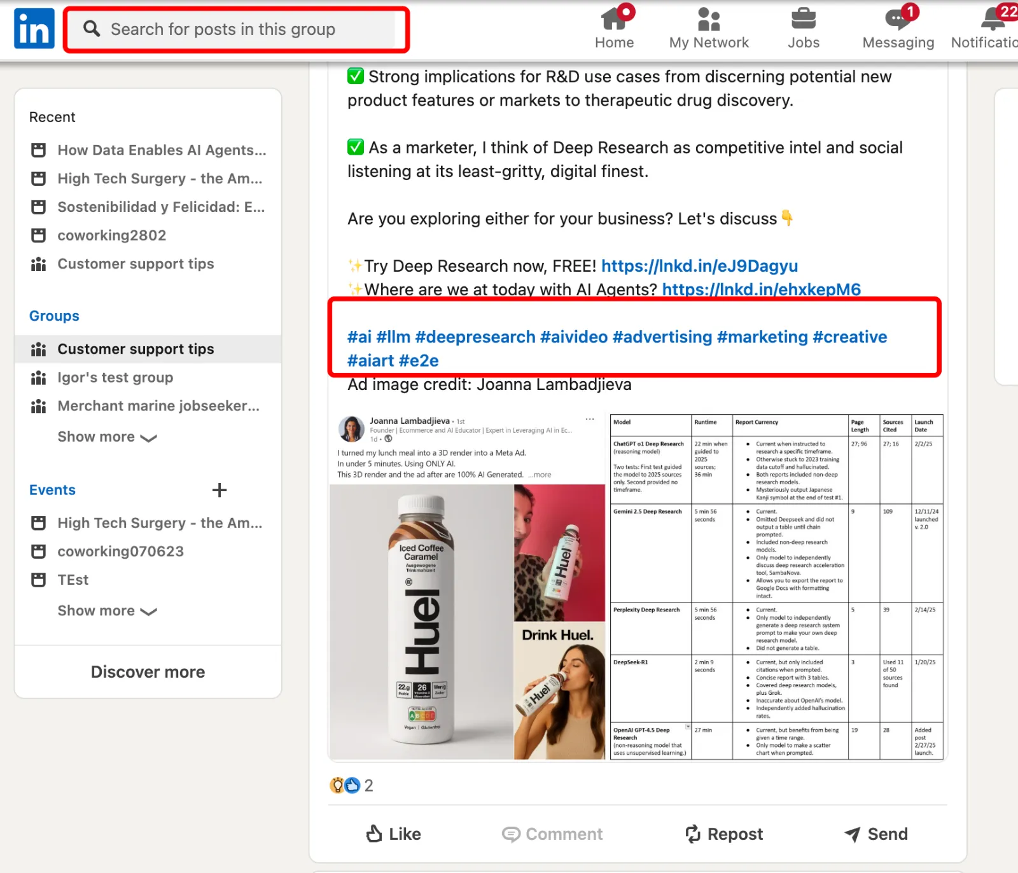Open the Messaging chat bubble icon
Image resolution: width=1018 pixels, height=873 pixels.
click(x=898, y=18)
